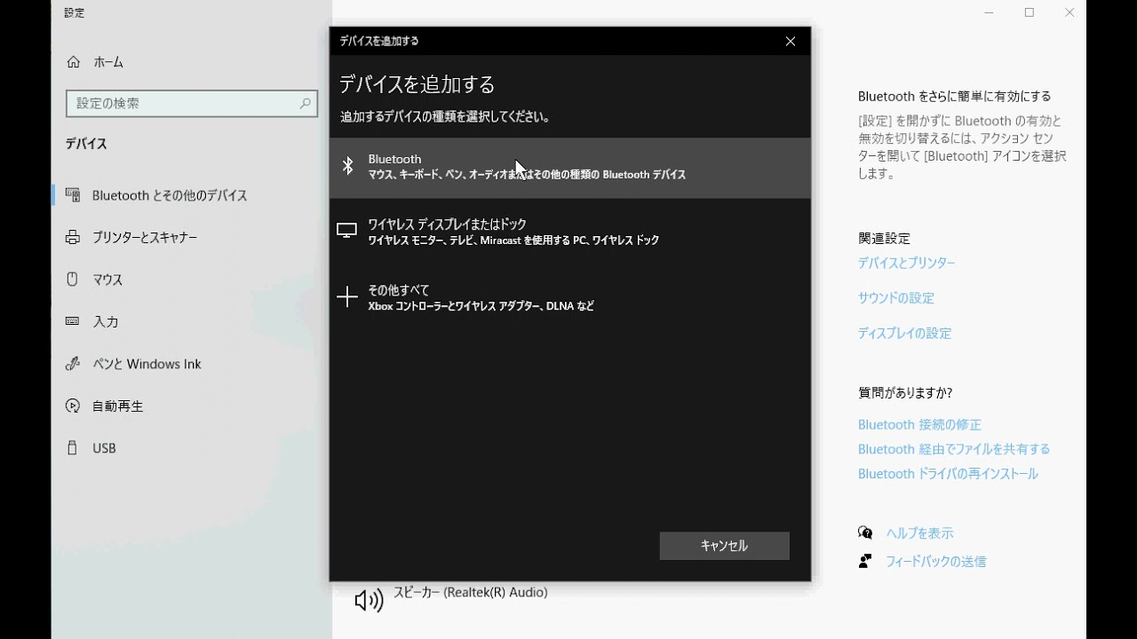Click the autoplay icon in sidebar
The image size is (1137, 639).
(x=73, y=406)
